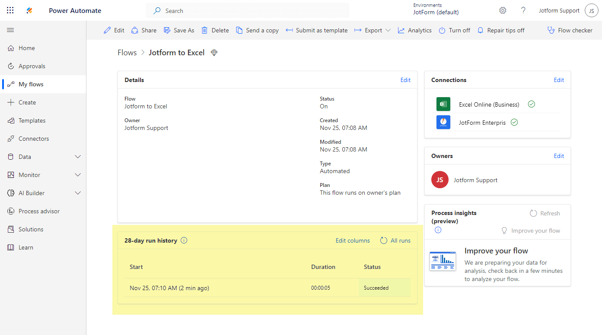The image size is (602, 335).
Task: Click the Succeeded status cell
Action: click(x=384, y=288)
